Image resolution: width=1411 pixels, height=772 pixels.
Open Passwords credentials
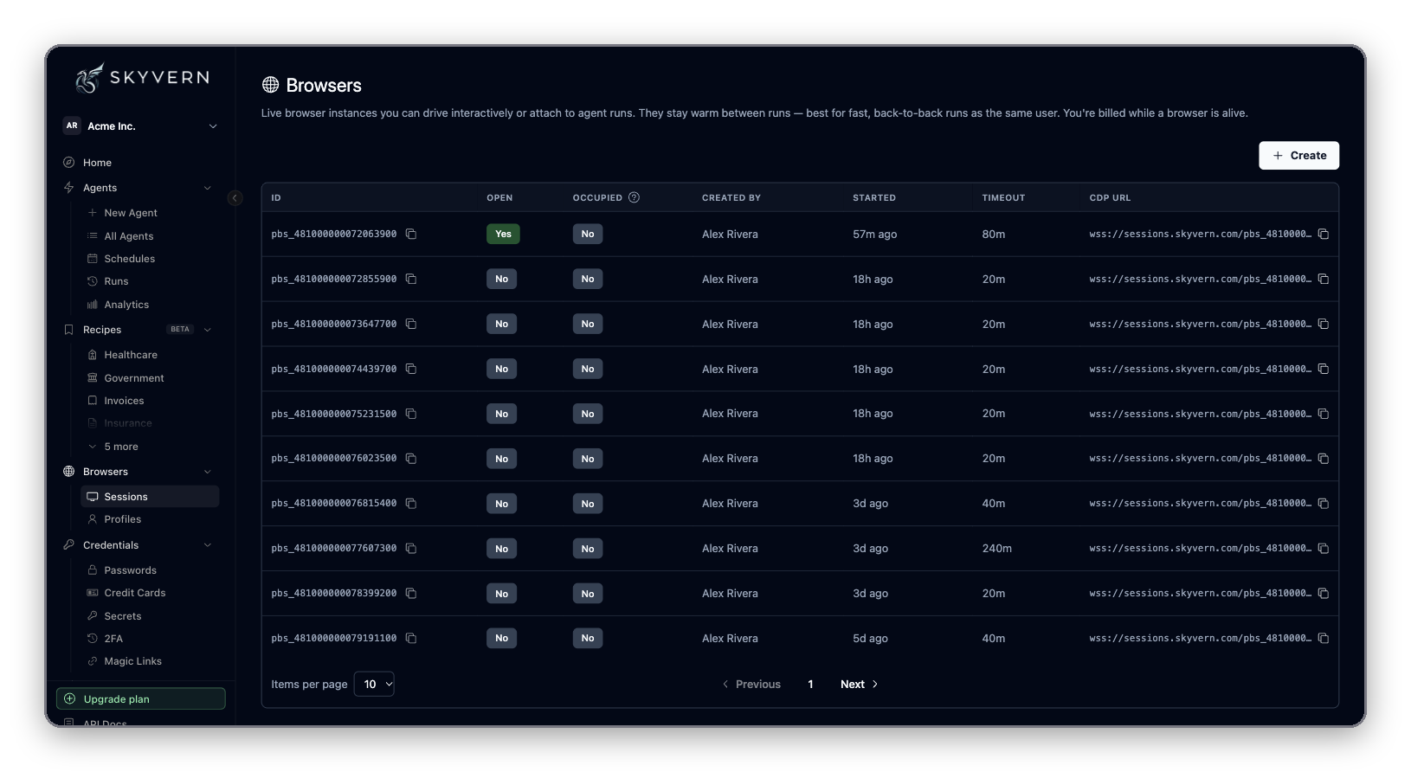point(131,570)
